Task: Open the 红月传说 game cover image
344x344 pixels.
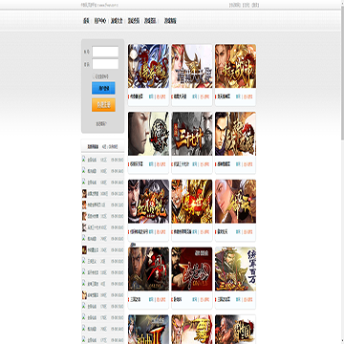Action: pos(148,202)
